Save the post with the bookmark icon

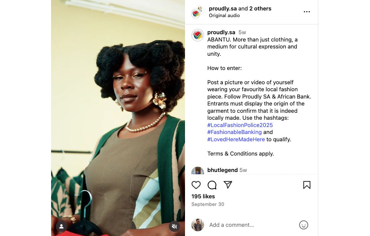coord(307,185)
